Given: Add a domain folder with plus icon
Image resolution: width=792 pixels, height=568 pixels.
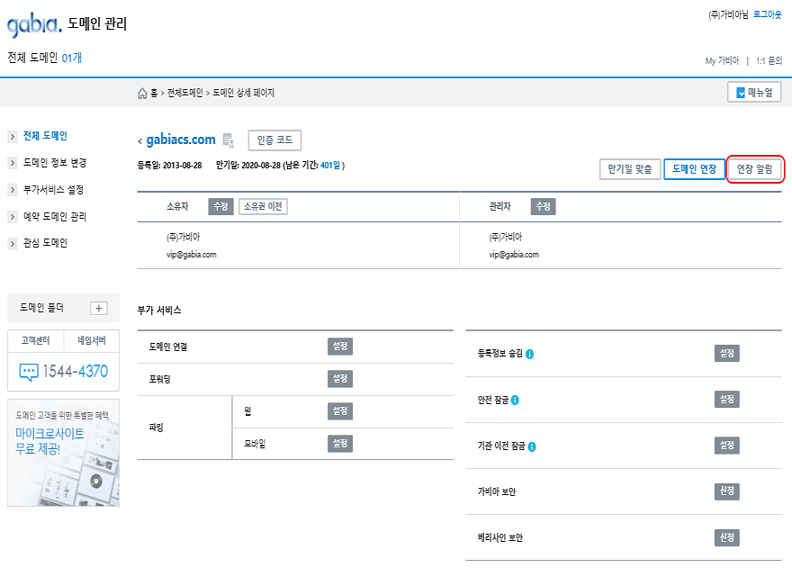Looking at the screenshot, I should (x=98, y=308).
